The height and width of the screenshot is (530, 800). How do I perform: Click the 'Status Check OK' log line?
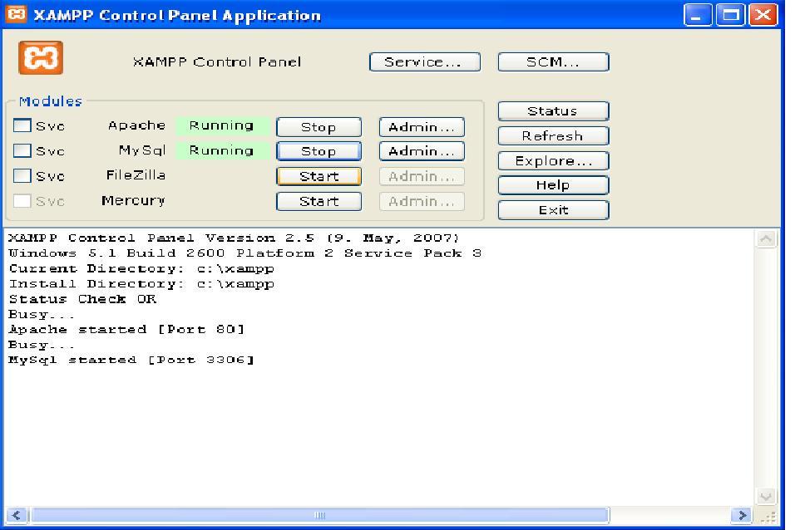click(82, 299)
